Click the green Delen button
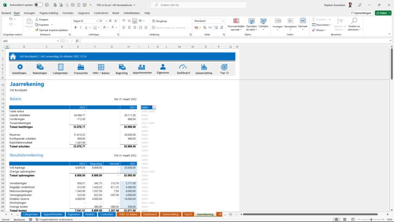Image resolution: width=394 pixels, height=222 pixels. tap(383, 12)
